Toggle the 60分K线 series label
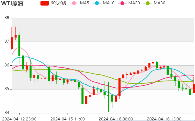The image size is (195, 121). pos(58,3)
